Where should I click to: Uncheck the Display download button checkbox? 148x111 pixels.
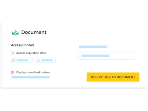click(x=12, y=72)
